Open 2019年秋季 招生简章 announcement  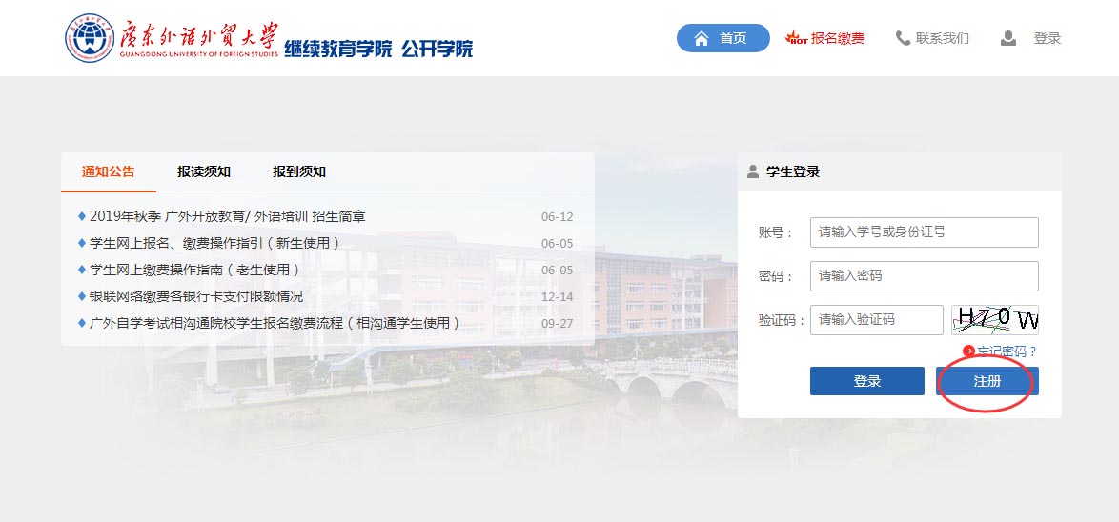click(227, 216)
